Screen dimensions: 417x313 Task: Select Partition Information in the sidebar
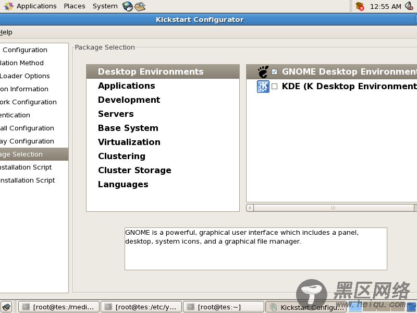34,89
